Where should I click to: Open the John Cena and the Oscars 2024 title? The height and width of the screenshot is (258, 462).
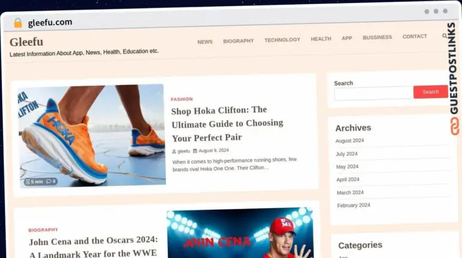point(93,247)
